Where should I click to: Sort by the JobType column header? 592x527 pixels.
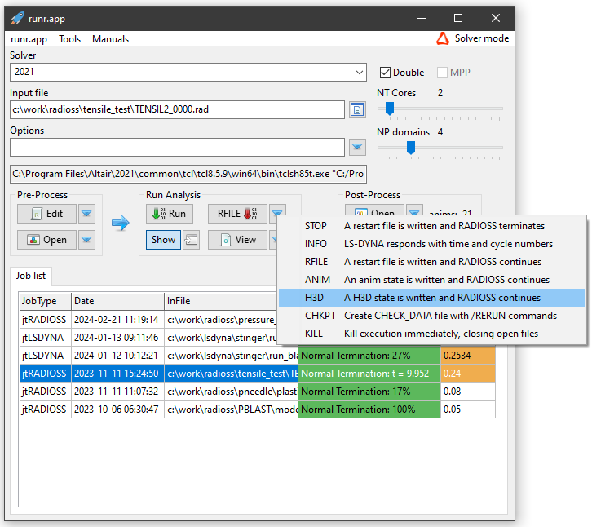coord(45,301)
